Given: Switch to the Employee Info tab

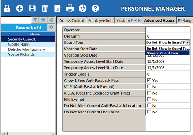Looking at the screenshot, I should click(100, 20).
